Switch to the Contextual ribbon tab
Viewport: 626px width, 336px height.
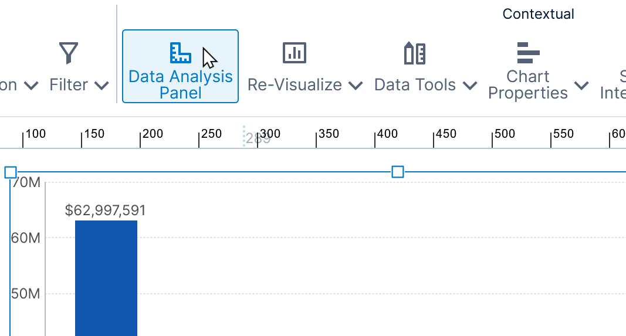tap(538, 14)
